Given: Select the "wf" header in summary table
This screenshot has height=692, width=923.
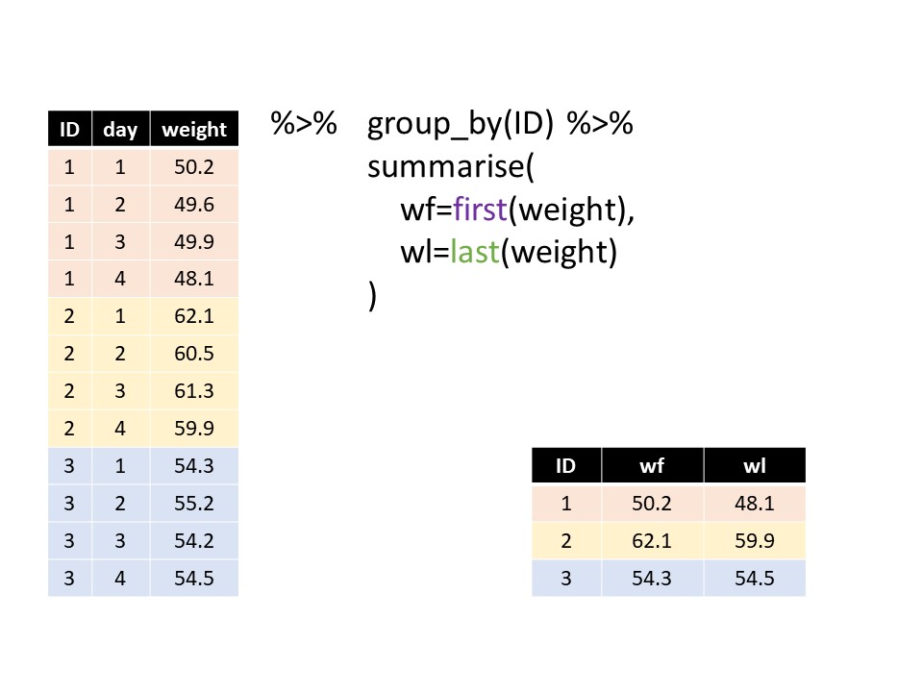Looking at the screenshot, I should (652, 466).
